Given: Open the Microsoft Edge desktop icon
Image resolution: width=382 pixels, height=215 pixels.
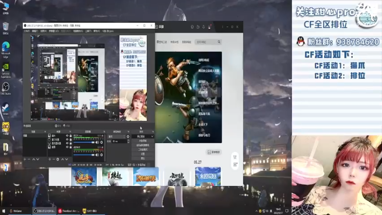Looking at the screenshot, I should point(6,50).
